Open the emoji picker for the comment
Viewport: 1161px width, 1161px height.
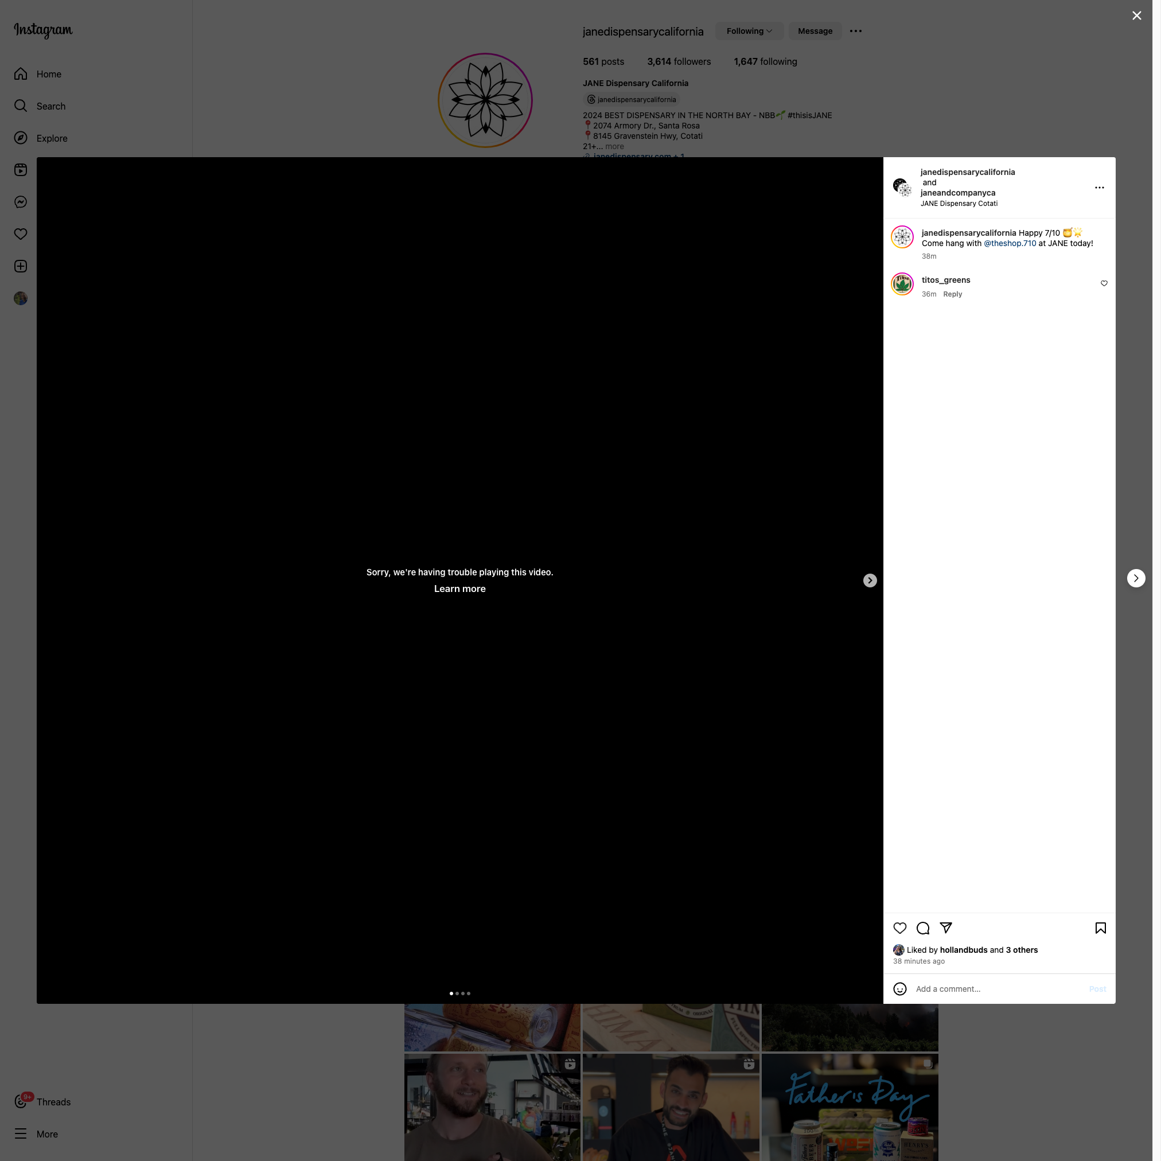[x=899, y=989]
